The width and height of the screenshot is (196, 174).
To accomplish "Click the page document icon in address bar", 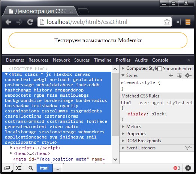I will coord(42,22).
